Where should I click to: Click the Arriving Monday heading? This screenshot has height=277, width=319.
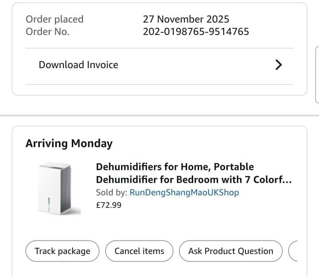coord(69,143)
